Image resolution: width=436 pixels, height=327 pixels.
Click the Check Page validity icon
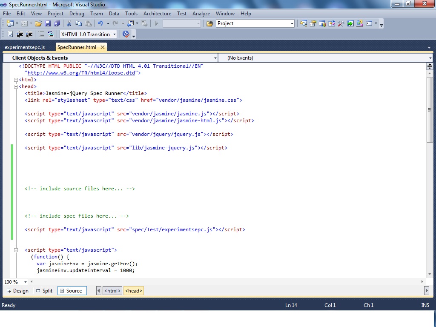click(x=126, y=34)
